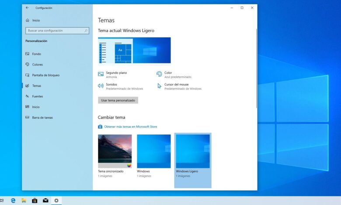Image resolution: width=341 pixels, height=205 pixels.
Task: Click the Inicio label at sidebar top
Action: [x=36, y=20]
